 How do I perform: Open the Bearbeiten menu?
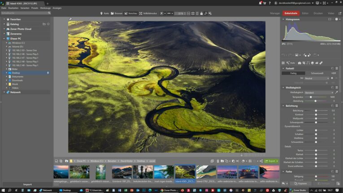coord(14,8)
